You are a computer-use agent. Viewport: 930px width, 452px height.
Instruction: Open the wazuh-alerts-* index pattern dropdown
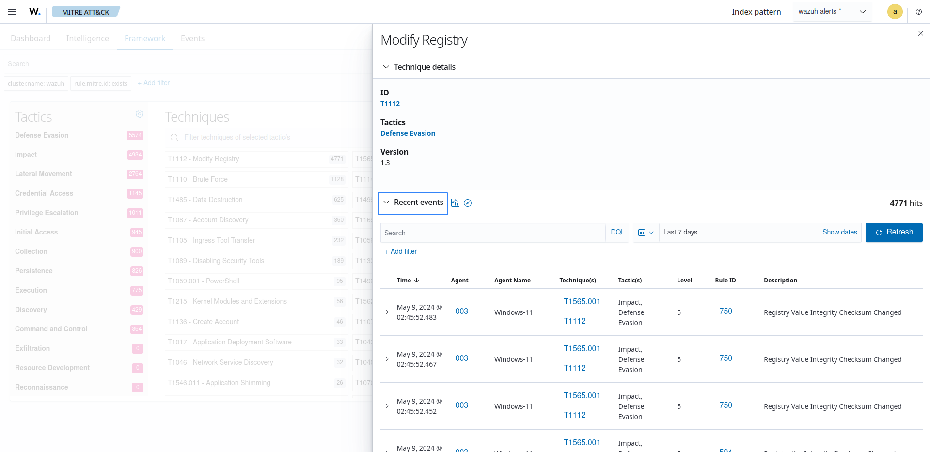pyautogui.click(x=832, y=11)
